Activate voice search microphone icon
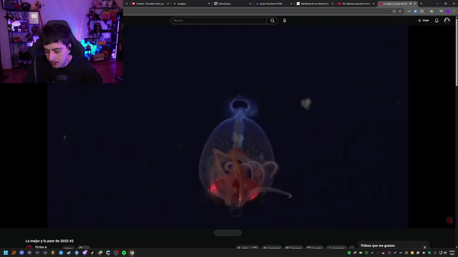458x257 pixels. (284, 20)
